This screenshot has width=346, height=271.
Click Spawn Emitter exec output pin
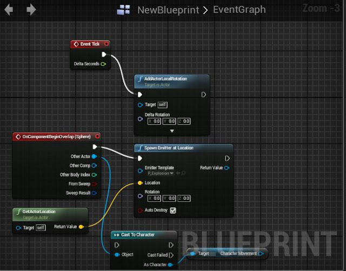click(227, 158)
